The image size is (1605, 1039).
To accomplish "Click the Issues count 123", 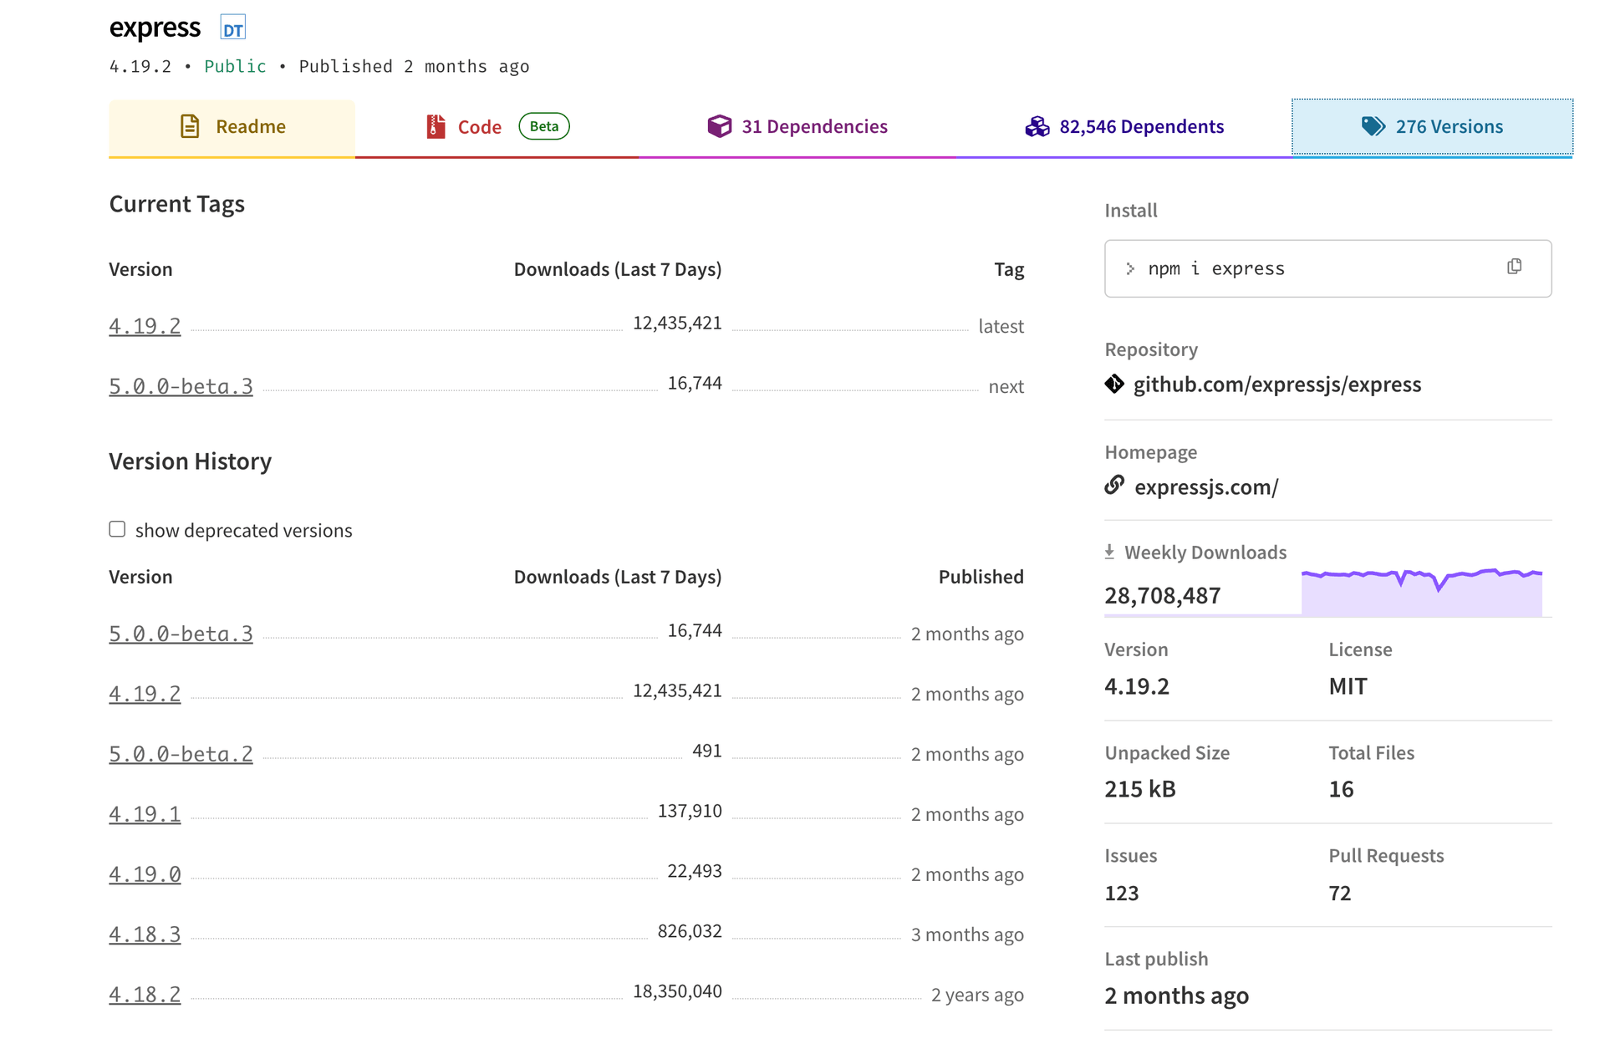I will (x=1122, y=893).
